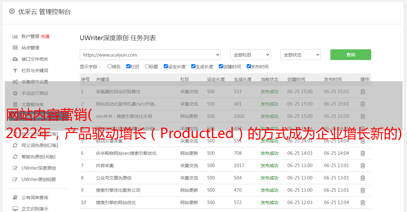Toggle the 设定长度 field checkbox

(166, 66)
